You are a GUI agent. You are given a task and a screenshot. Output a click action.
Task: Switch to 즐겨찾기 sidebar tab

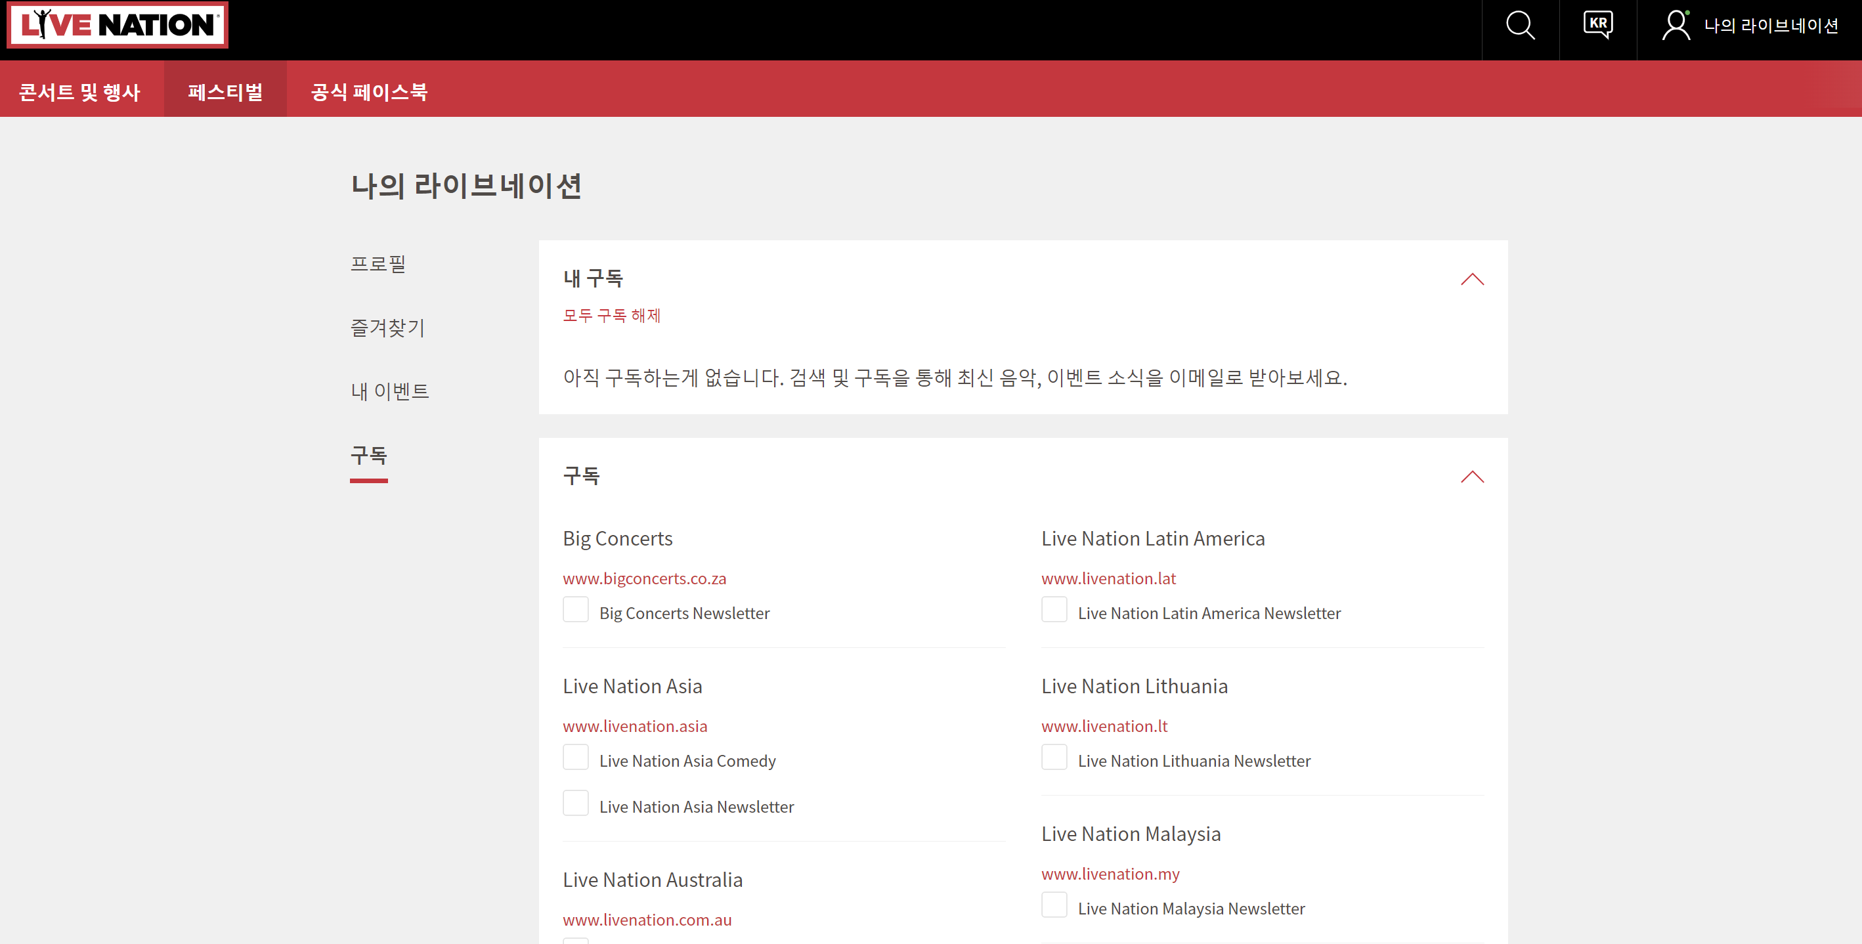pyautogui.click(x=387, y=328)
